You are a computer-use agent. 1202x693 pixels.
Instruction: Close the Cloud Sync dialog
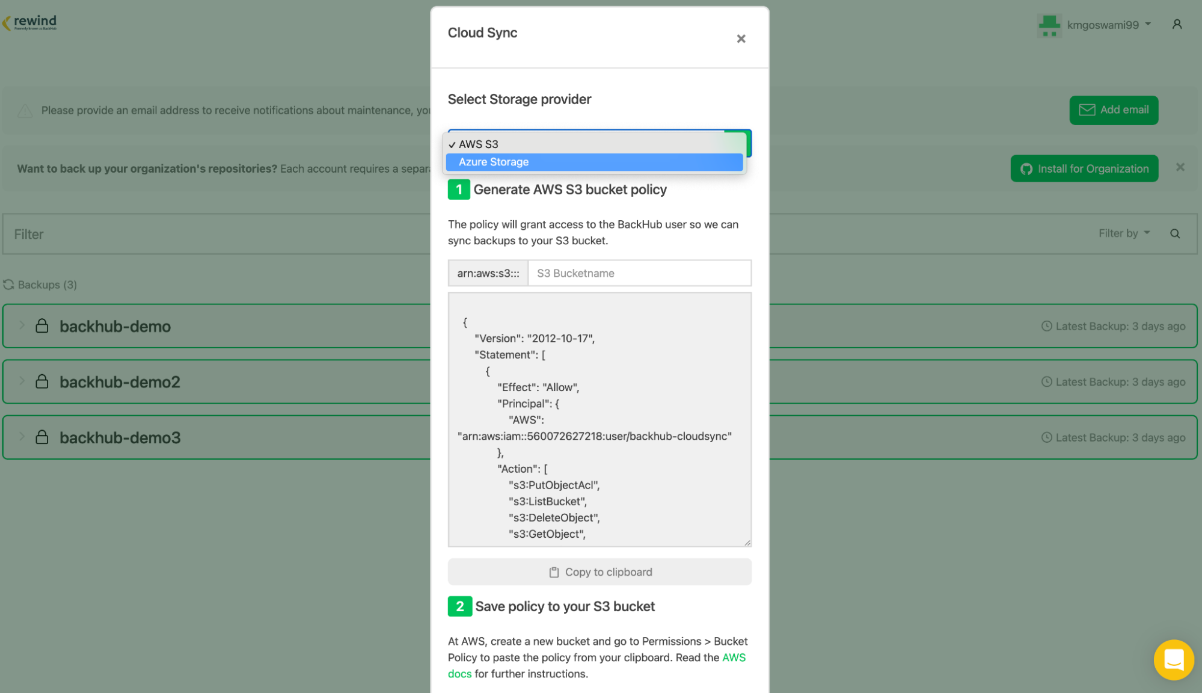point(741,39)
